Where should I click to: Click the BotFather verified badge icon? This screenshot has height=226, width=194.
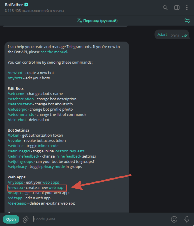[x=26, y=5]
